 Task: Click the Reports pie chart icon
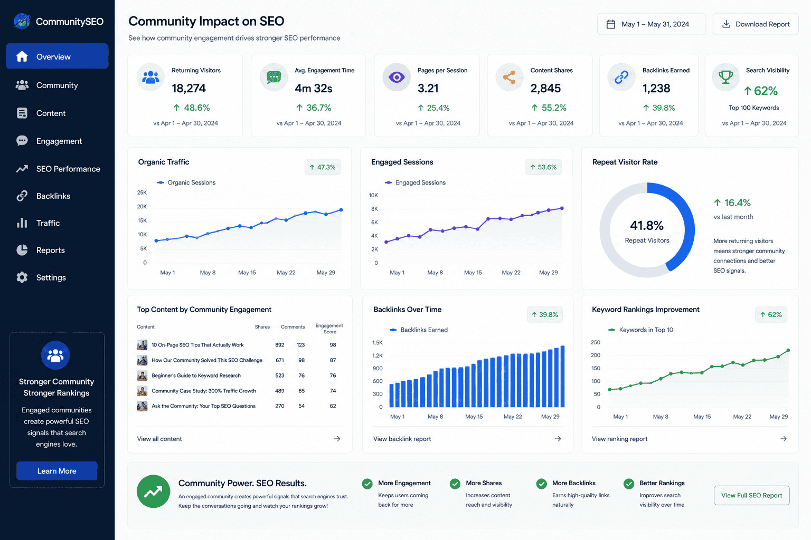[x=22, y=250]
